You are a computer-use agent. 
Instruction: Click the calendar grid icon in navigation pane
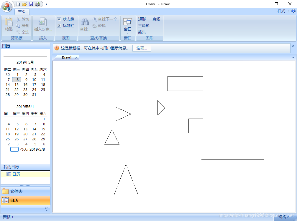coord(5,200)
